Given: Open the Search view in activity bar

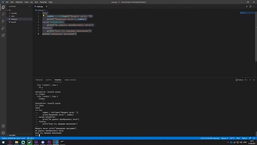Looking at the screenshot, I should (3, 14).
